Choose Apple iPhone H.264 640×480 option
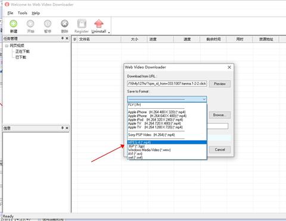This screenshot has height=221, width=286. [x=167, y=116]
